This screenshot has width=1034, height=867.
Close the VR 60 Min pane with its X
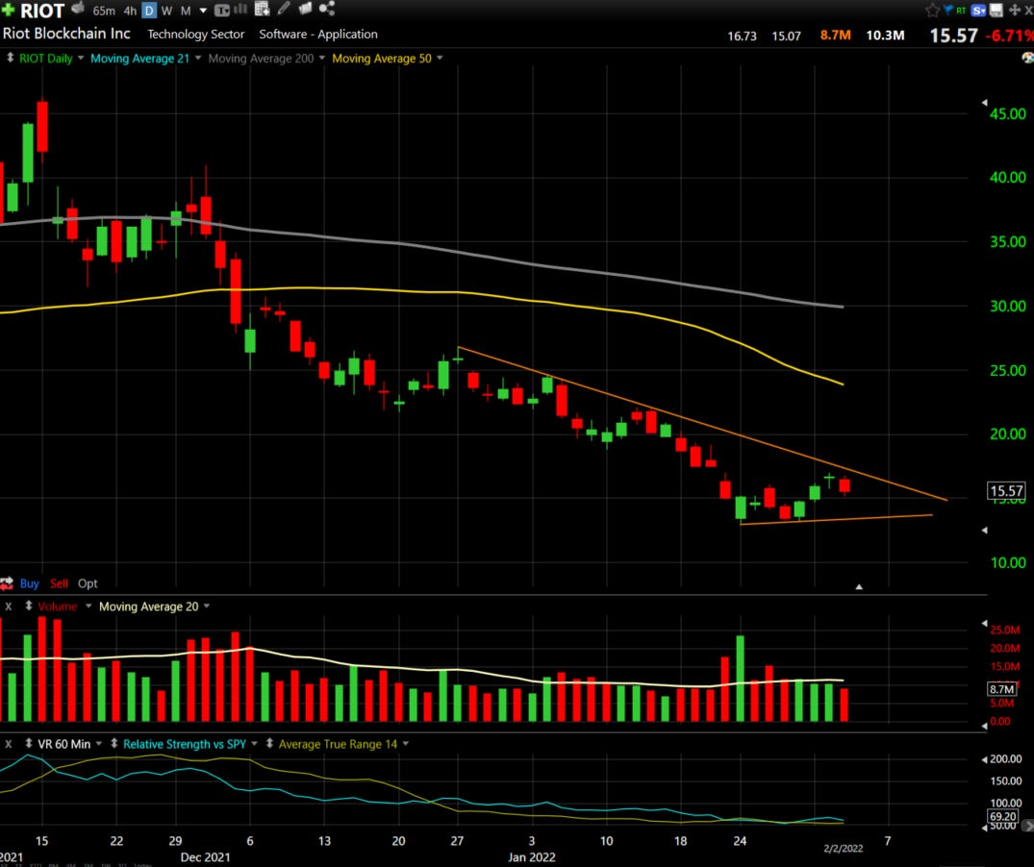9,744
